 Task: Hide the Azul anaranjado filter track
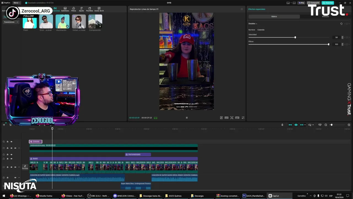[x=11, y=155]
